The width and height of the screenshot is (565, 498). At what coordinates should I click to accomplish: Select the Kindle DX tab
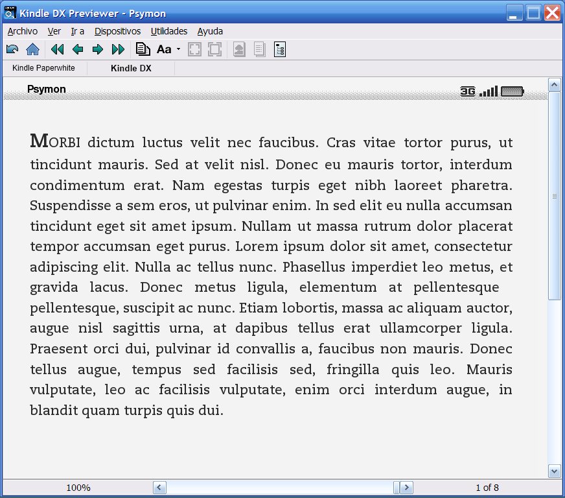pos(131,68)
